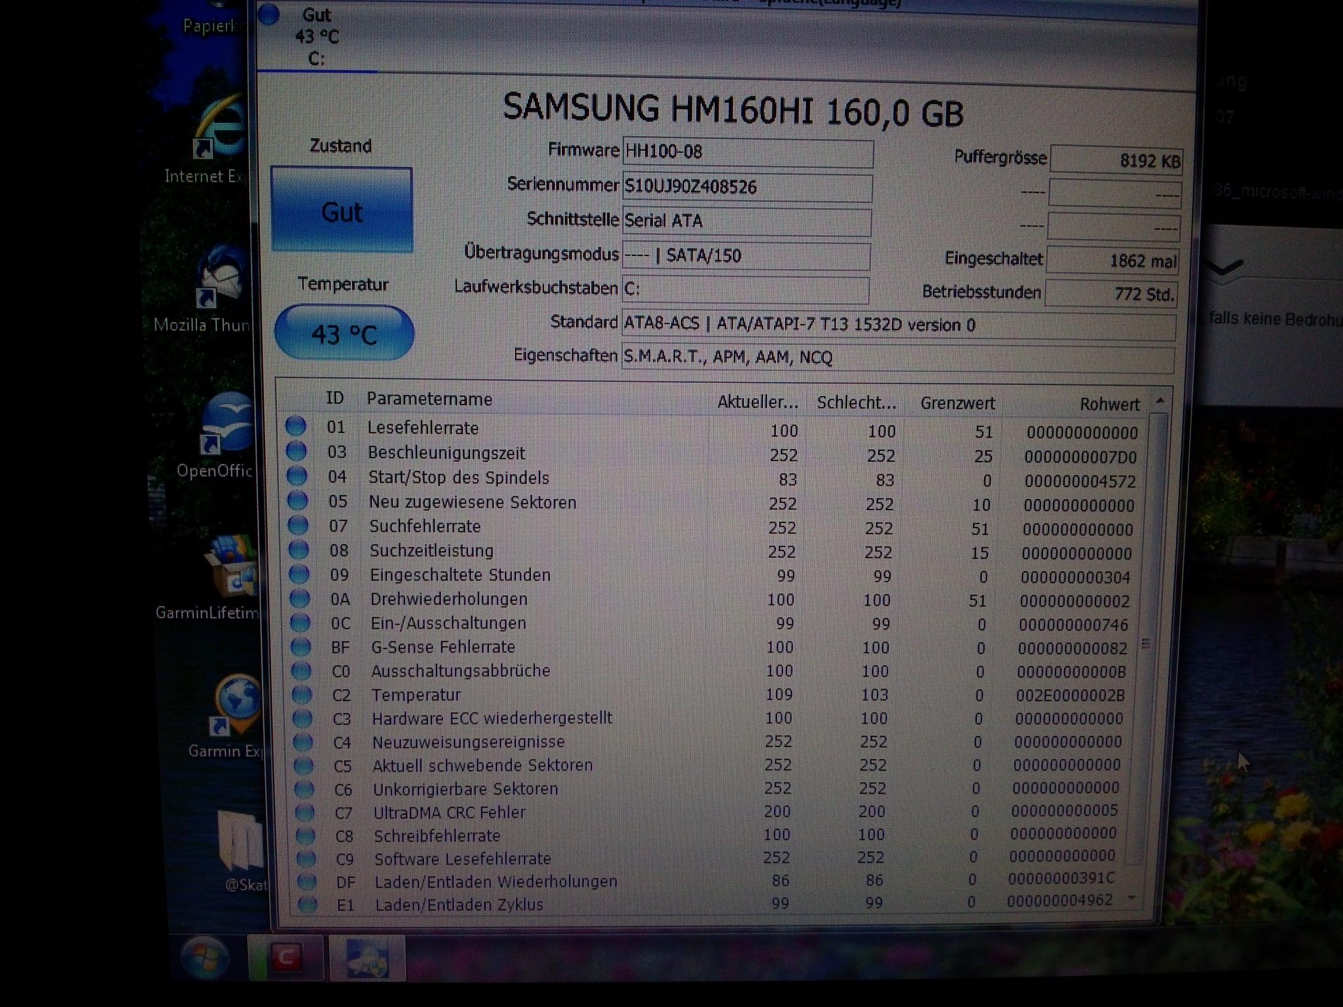Screen dimensions: 1343x1007
Task: Click the Rohwert column header
Action: 1109,404
